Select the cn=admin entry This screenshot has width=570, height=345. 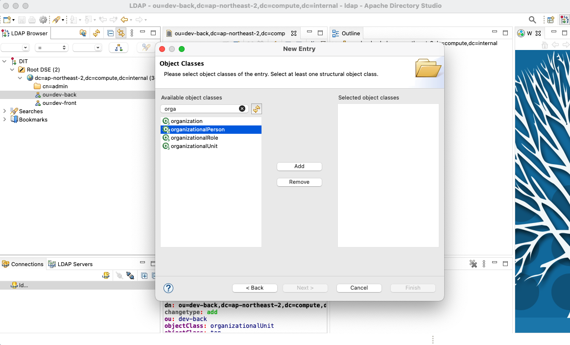(55, 86)
